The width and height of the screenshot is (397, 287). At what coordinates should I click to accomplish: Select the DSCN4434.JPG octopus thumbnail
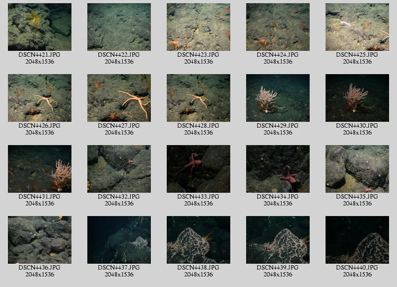(x=278, y=169)
